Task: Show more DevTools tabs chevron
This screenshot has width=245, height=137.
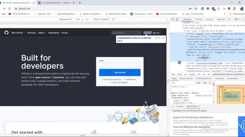Action: [229, 19]
